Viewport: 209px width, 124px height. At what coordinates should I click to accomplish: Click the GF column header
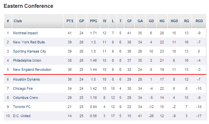coord(130,21)
